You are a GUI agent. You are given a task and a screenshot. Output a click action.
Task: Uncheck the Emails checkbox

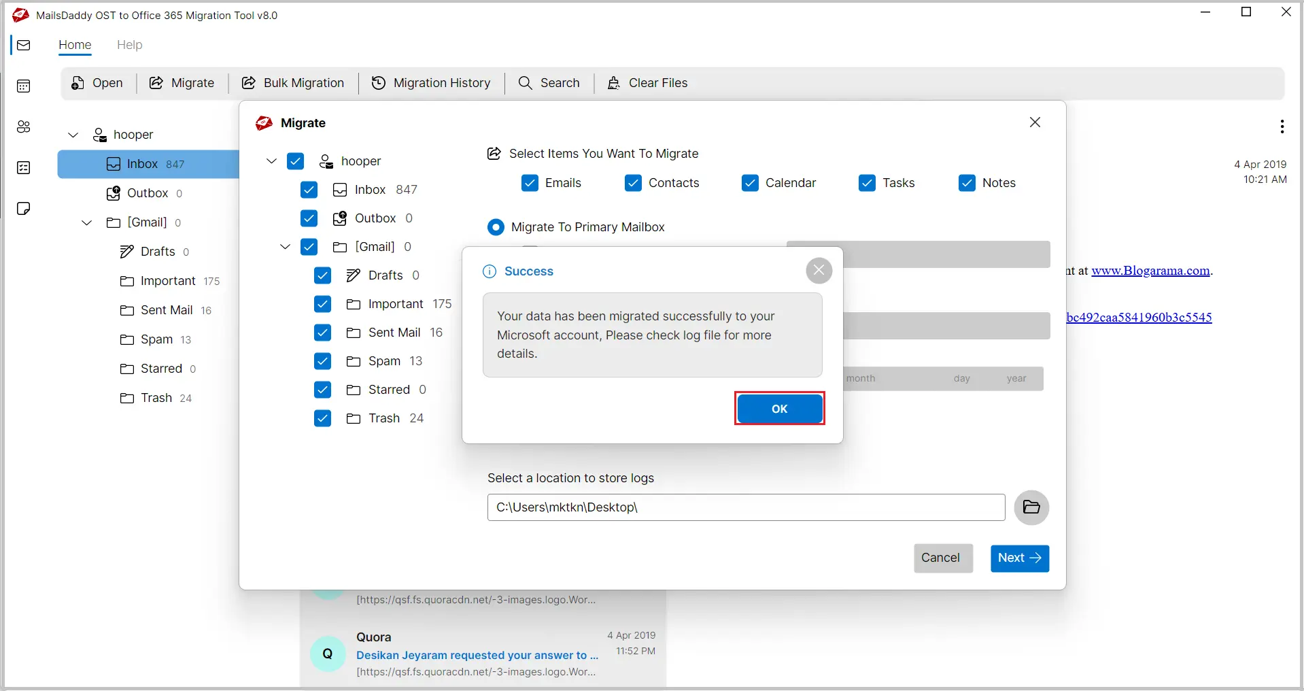(x=530, y=183)
